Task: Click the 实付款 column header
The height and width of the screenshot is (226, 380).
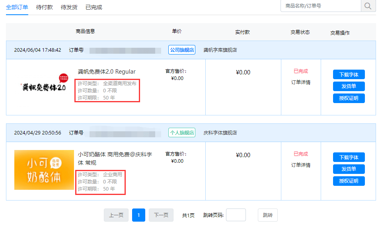Action: pos(242,32)
